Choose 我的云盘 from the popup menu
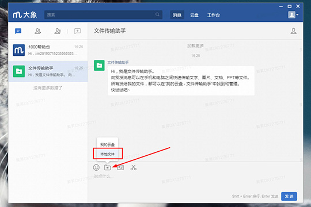This screenshot has width=311, height=207. click(x=107, y=145)
